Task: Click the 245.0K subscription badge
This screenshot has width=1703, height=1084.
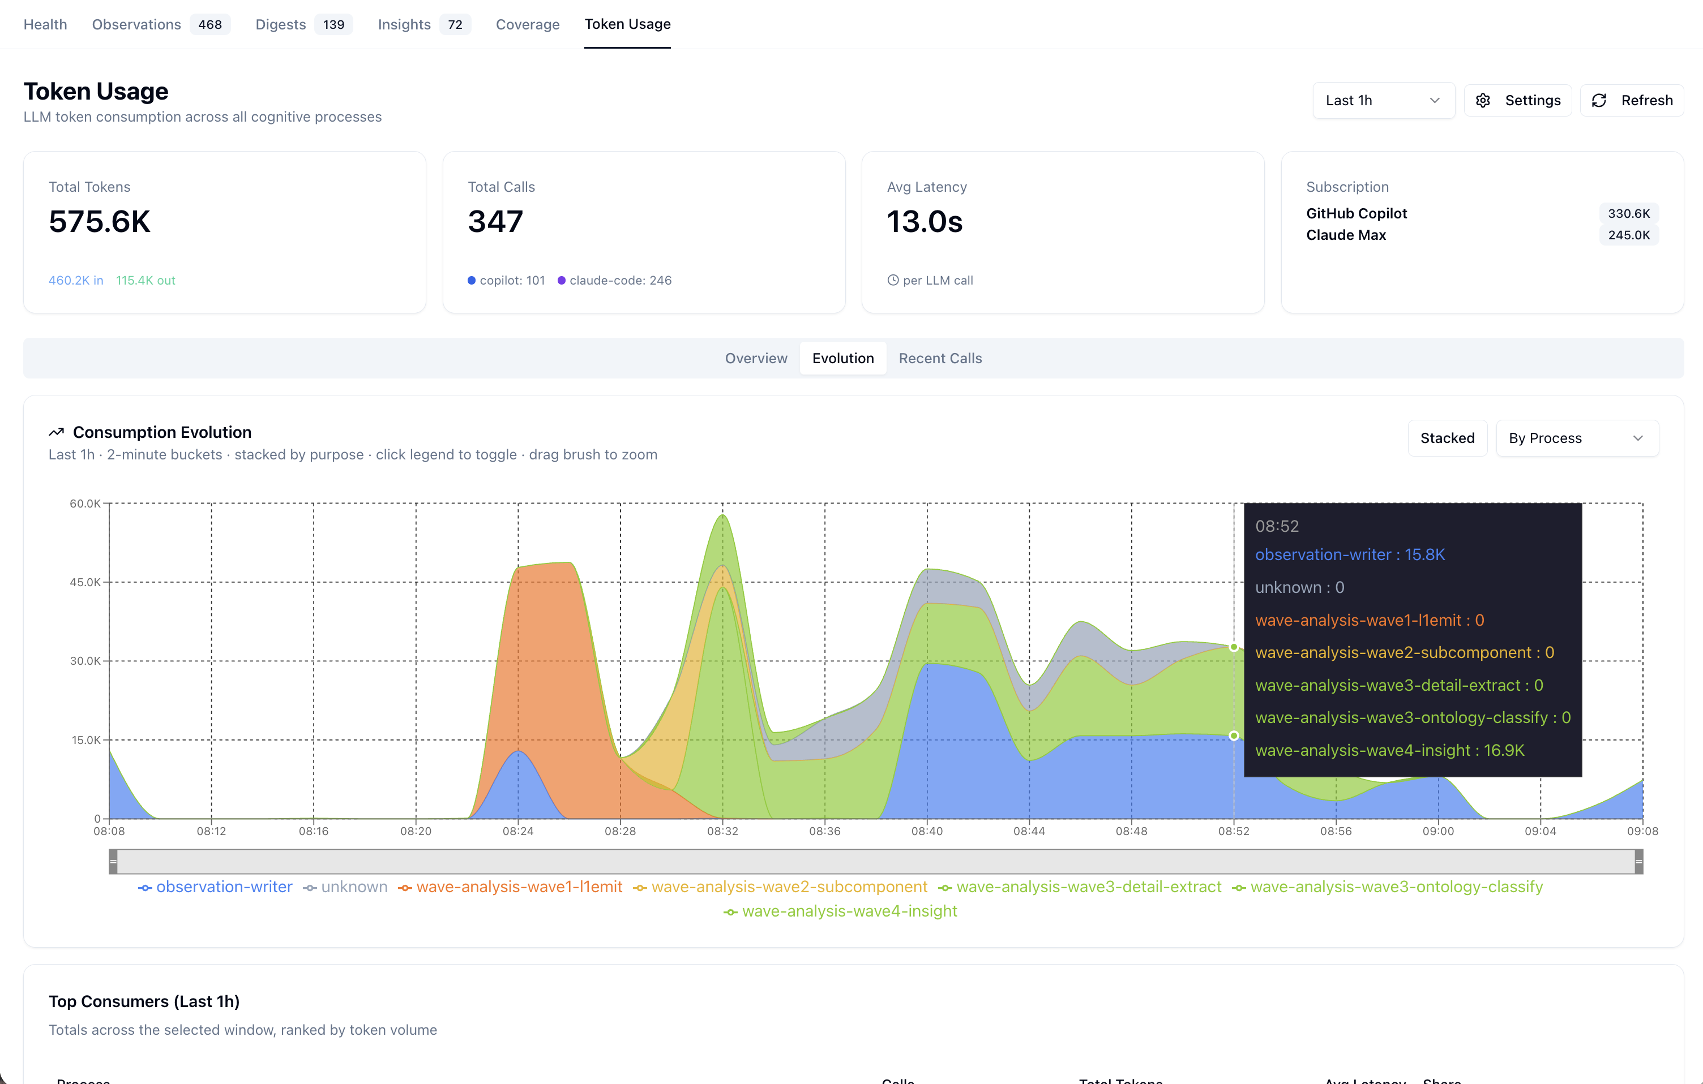Action: (x=1629, y=235)
